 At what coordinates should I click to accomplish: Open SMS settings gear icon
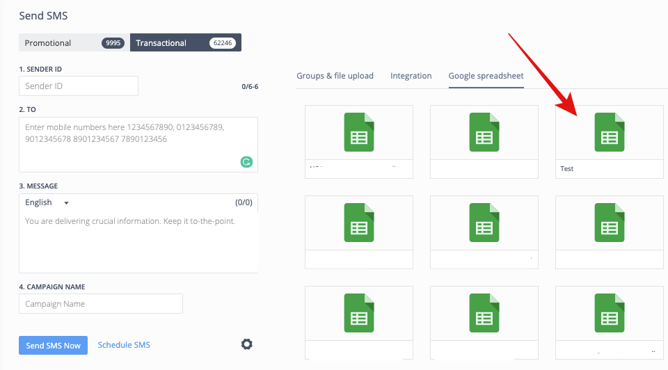coord(246,344)
